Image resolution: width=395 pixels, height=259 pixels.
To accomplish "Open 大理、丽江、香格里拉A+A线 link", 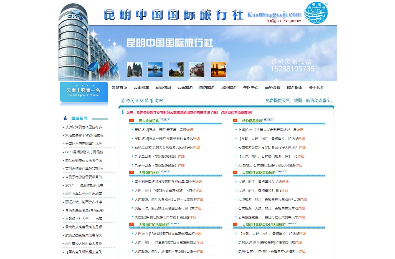I will (260, 182).
